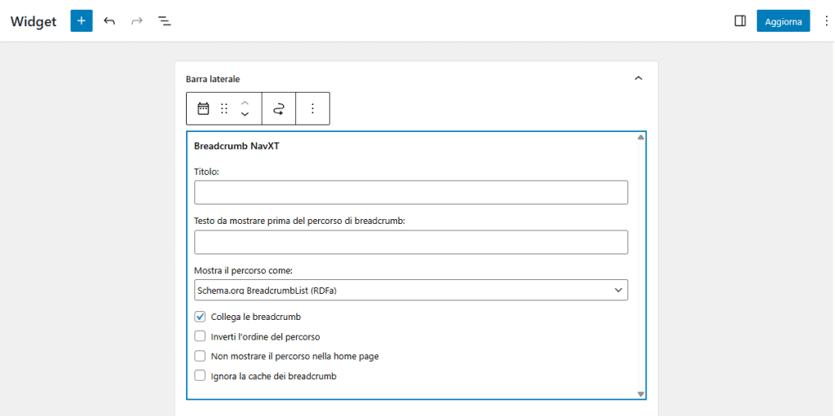Check Non mostrare il percorso nella home page
This screenshot has width=835, height=416.
point(200,356)
